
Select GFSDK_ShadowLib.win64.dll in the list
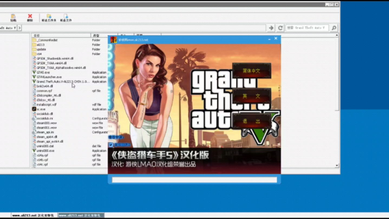pos(55,58)
